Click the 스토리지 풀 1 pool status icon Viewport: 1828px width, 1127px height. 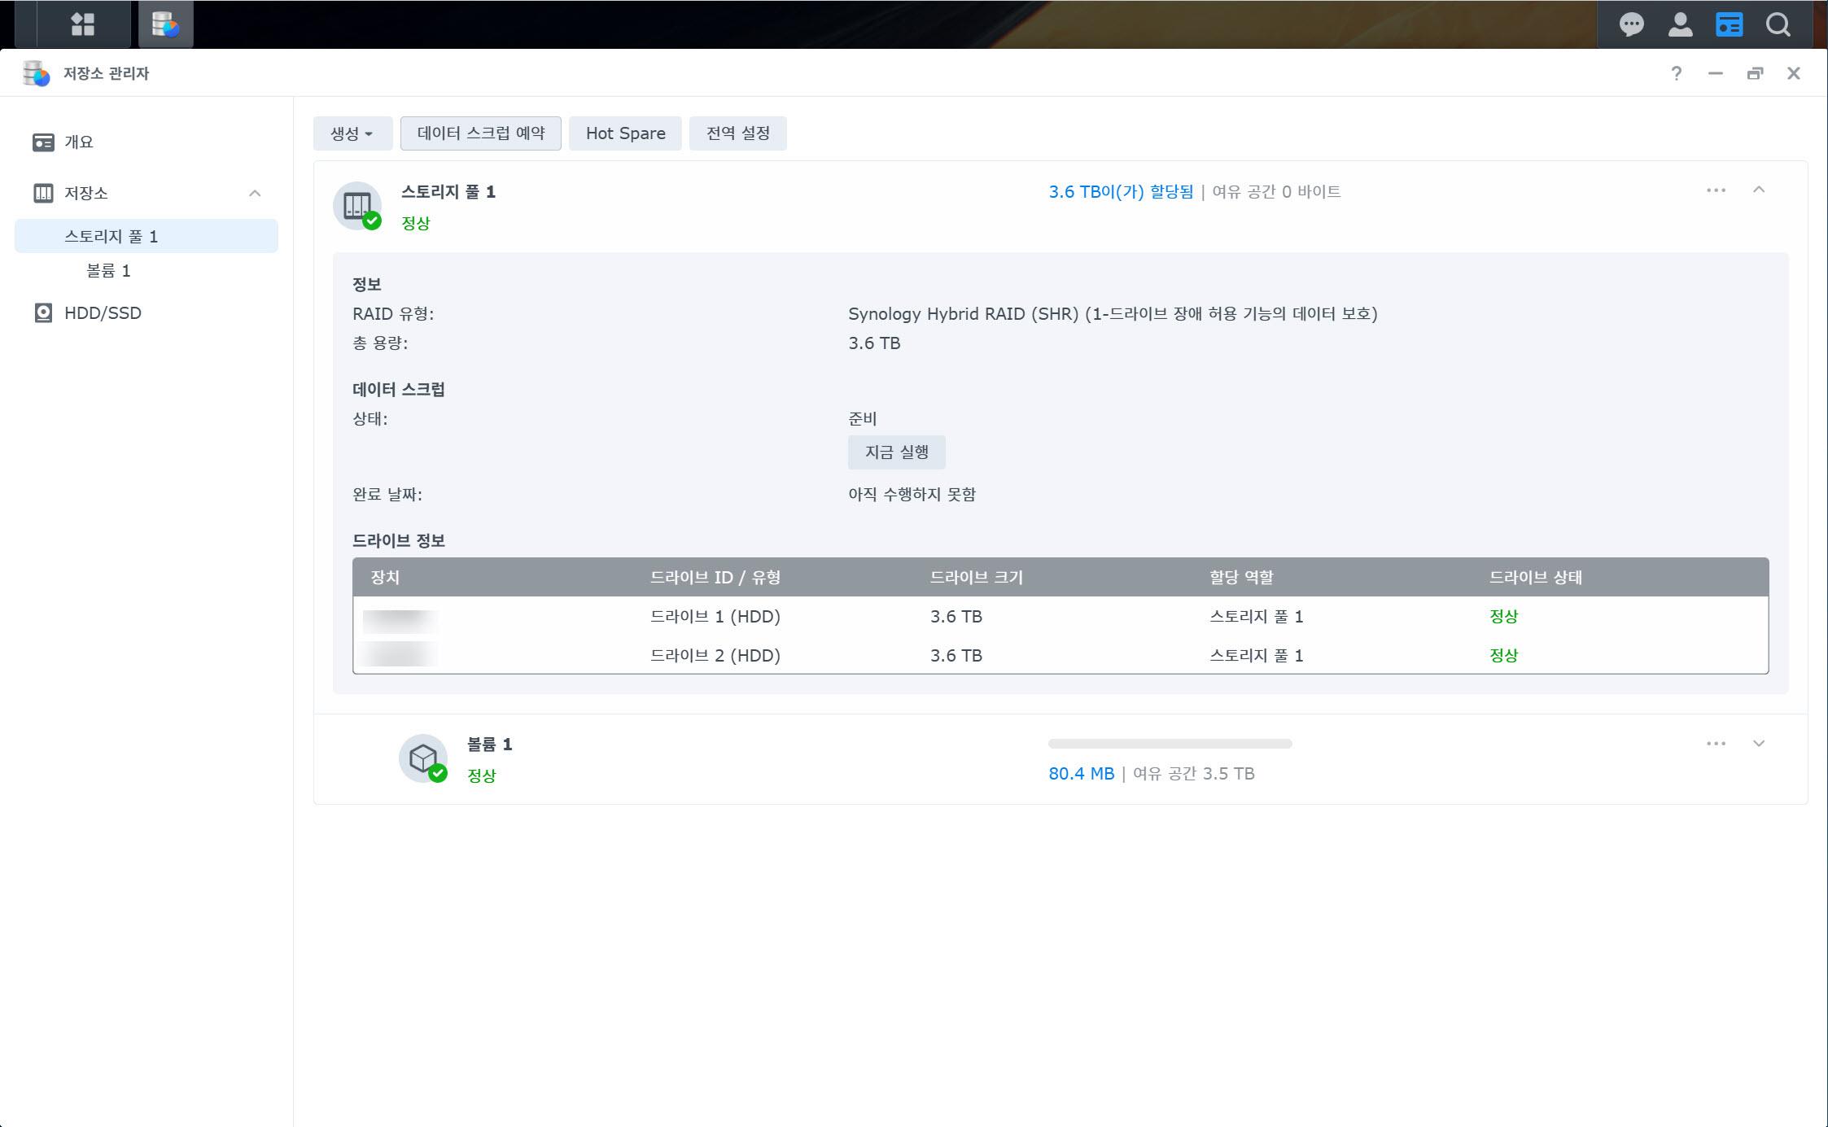point(357,206)
